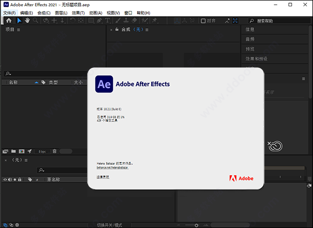Open the 帮助(H) menu

click(143, 13)
